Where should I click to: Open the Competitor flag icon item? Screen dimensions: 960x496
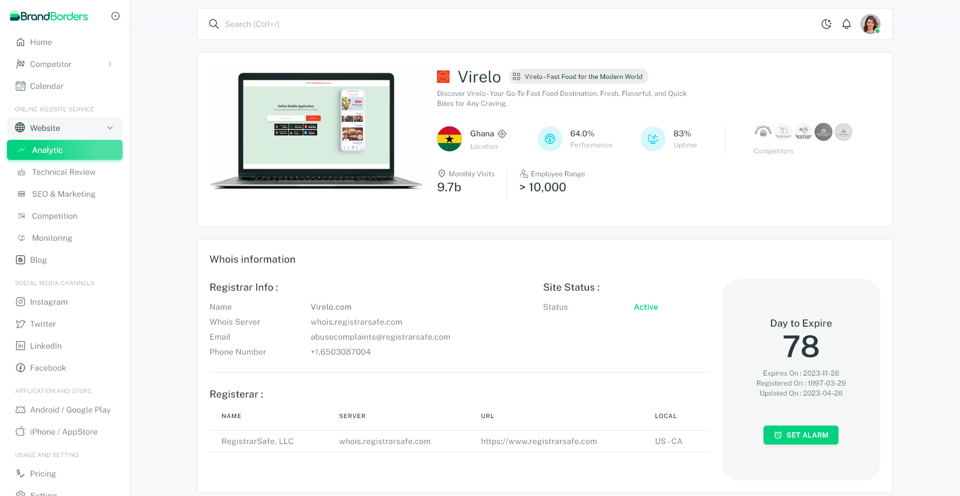click(x=20, y=64)
